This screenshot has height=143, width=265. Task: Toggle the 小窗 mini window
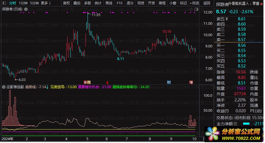click(x=173, y=3)
